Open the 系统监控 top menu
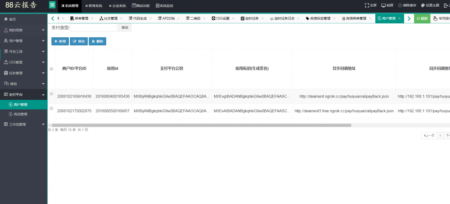 pyautogui.click(x=164, y=6)
